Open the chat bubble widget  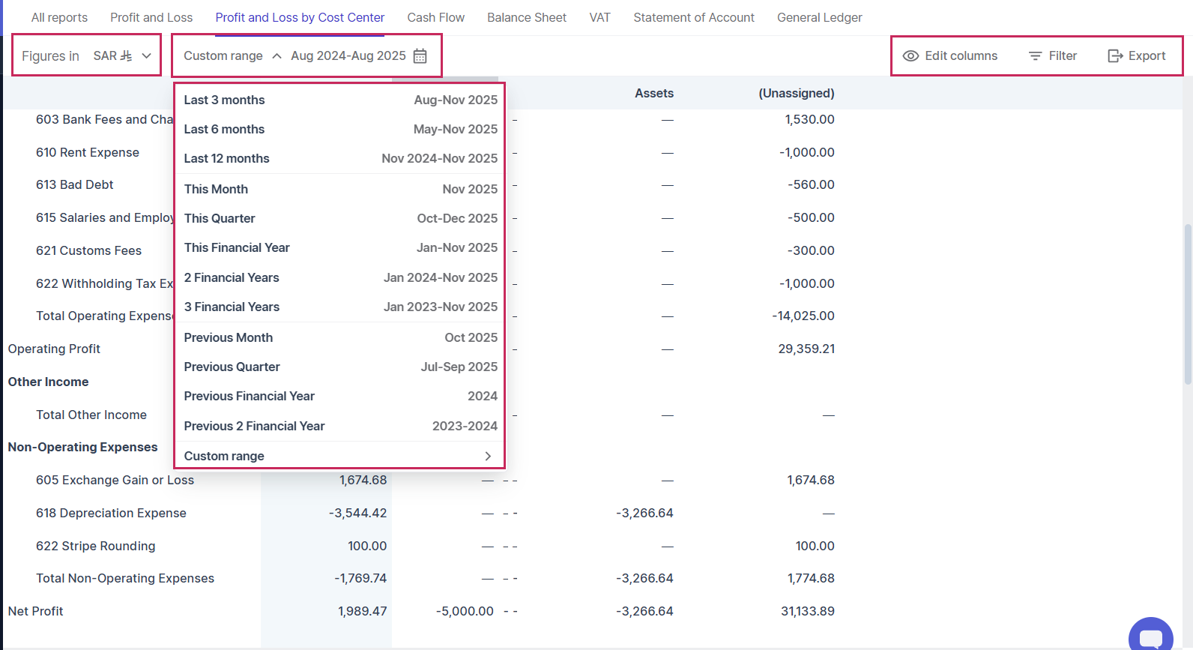(x=1150, y=637)
